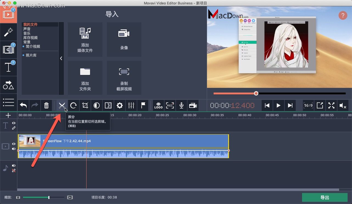Mute the music track speaker
Viewport: 352px width, 204px height.
coord(14,166)
